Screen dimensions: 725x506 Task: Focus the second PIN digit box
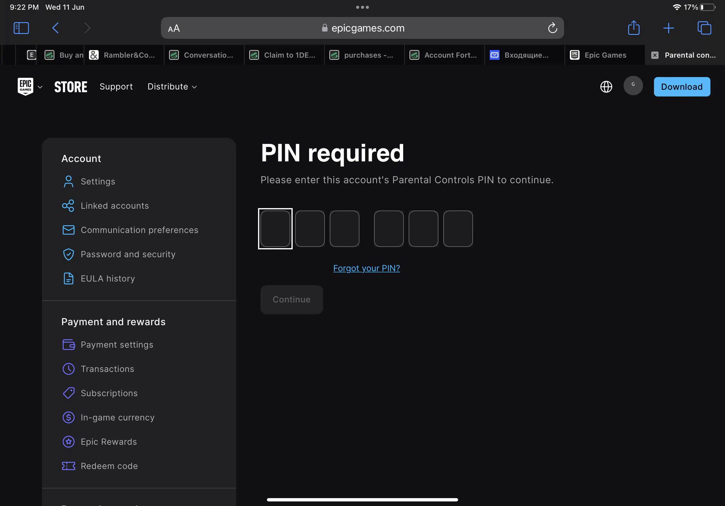[310, 229]
